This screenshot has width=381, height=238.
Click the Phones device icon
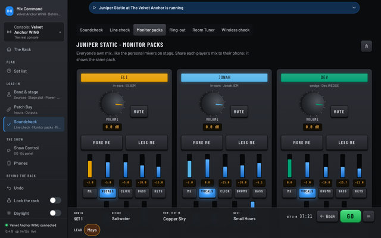pyautogui.click(x=9, y=163)
